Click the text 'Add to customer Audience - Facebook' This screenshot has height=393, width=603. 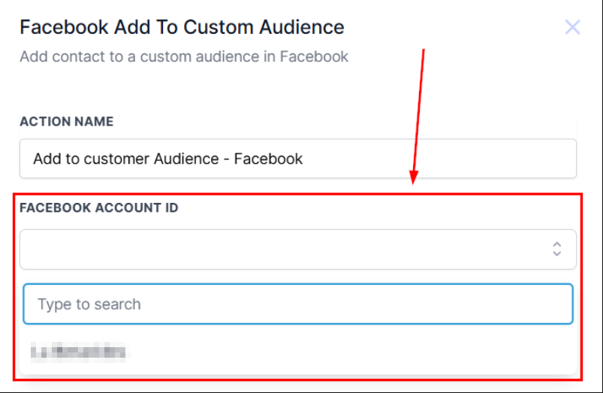[167, 159]
